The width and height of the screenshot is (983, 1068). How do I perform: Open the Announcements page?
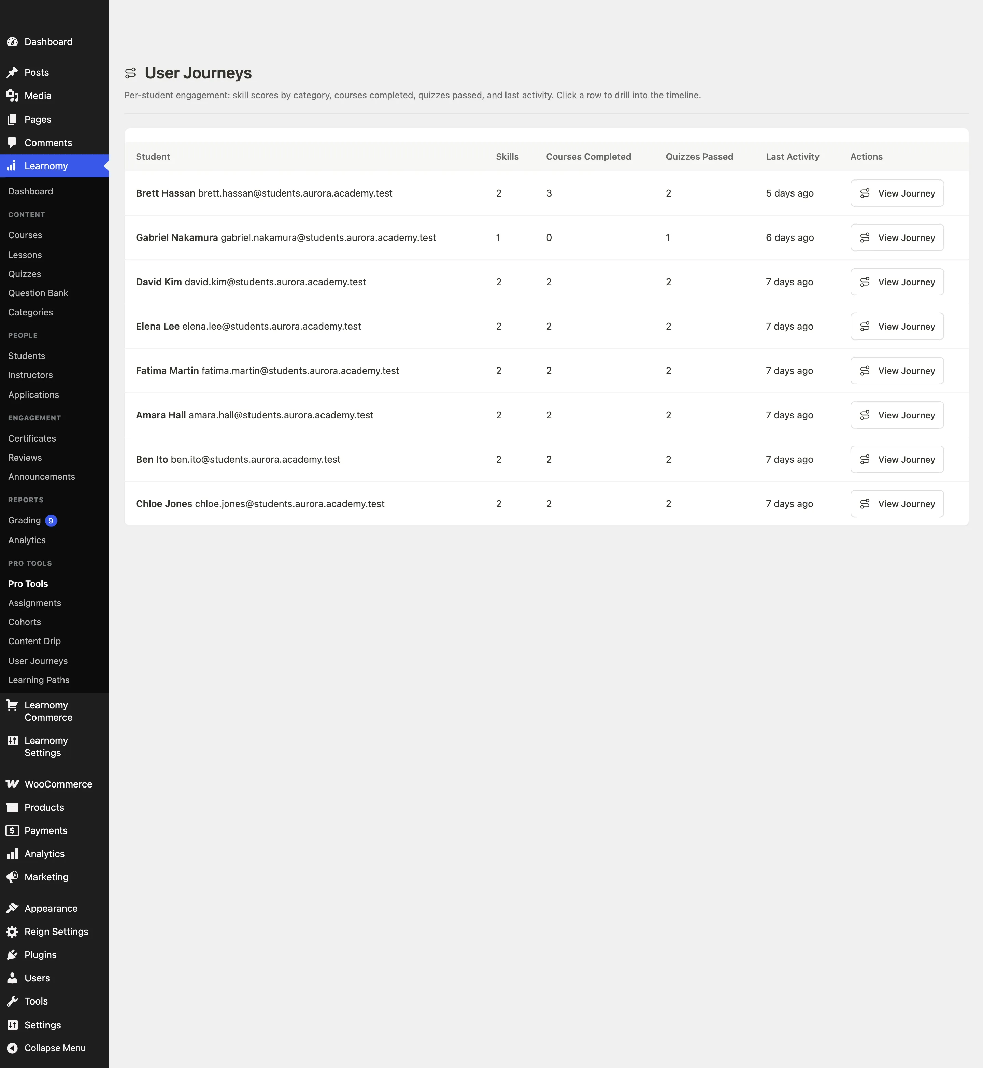(x=42, y=477)
